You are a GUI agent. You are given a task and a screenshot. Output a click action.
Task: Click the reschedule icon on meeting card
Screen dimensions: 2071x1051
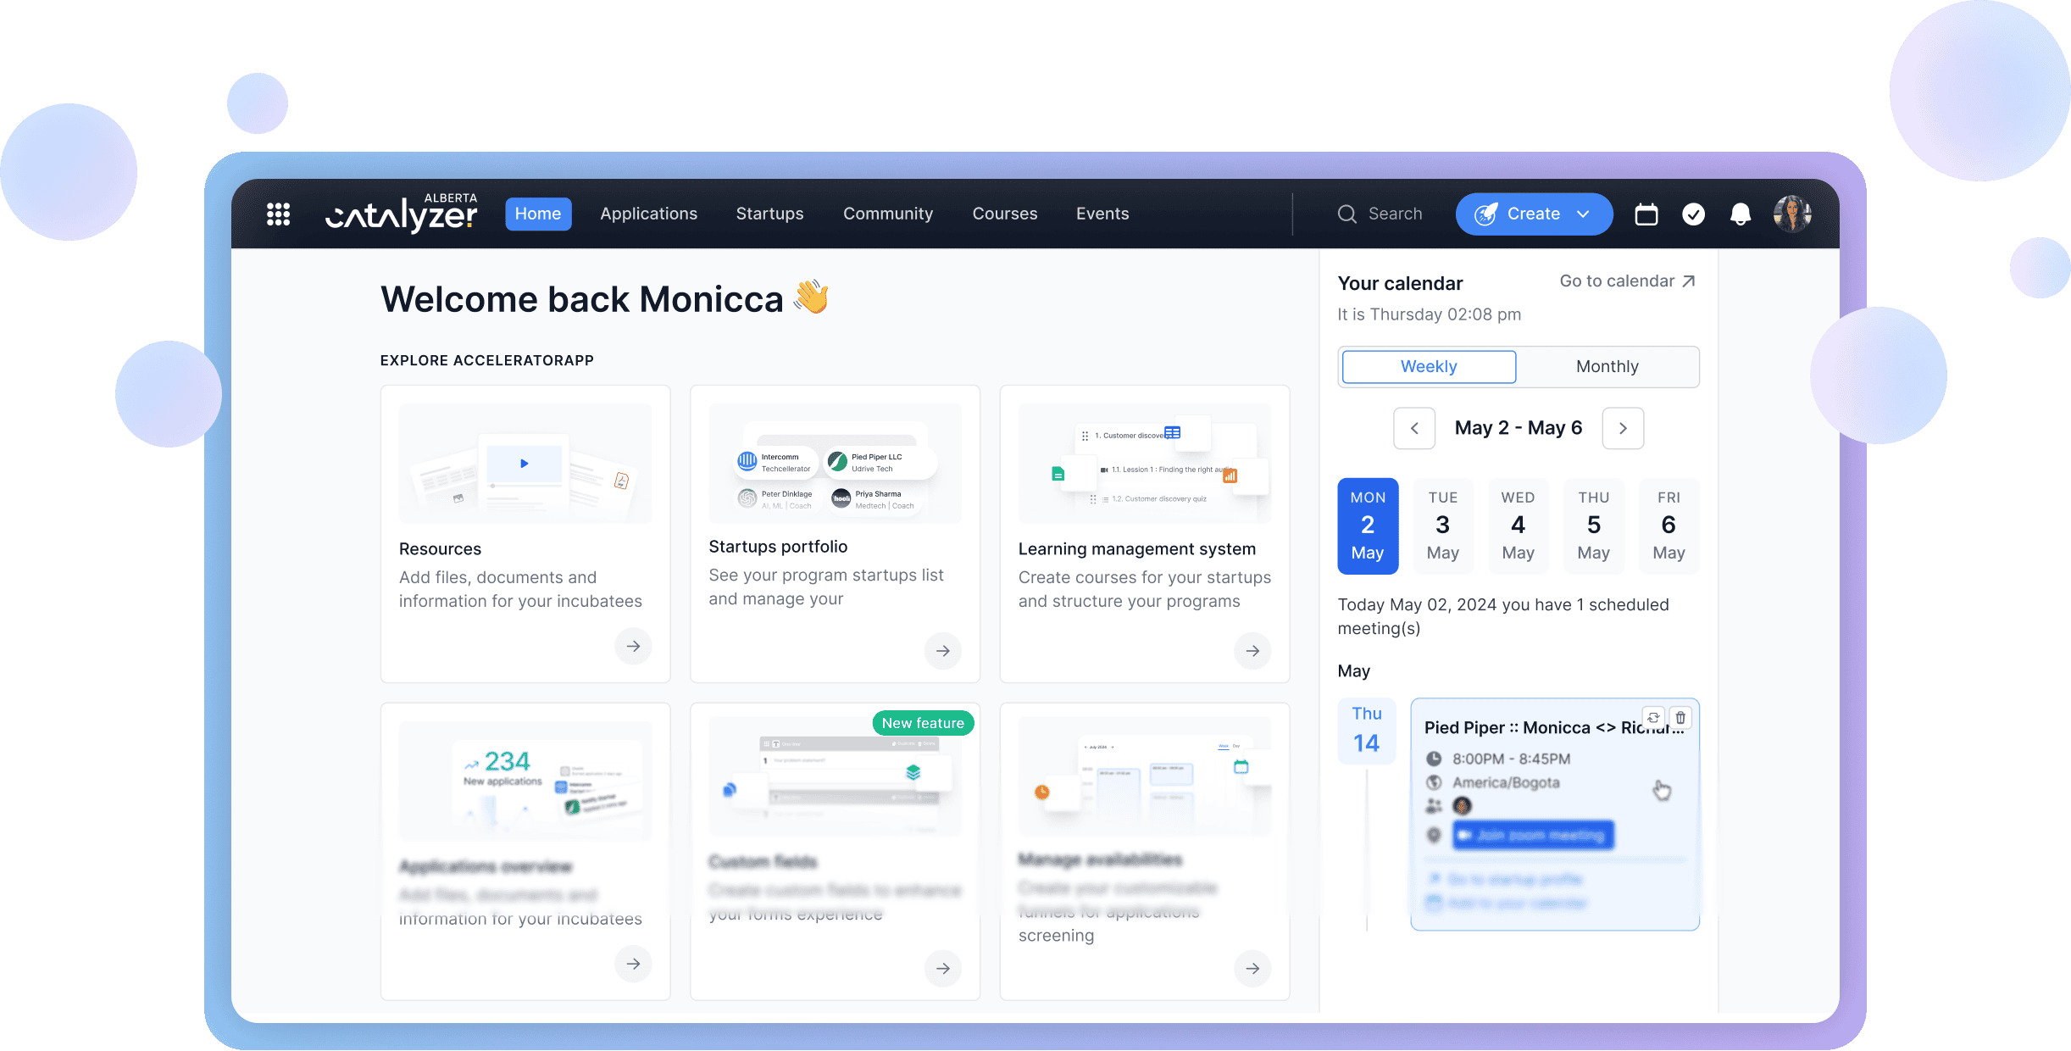pos(1653,718)
